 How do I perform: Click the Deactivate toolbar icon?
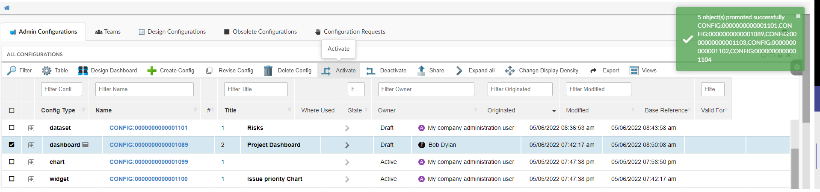(370, 71)
